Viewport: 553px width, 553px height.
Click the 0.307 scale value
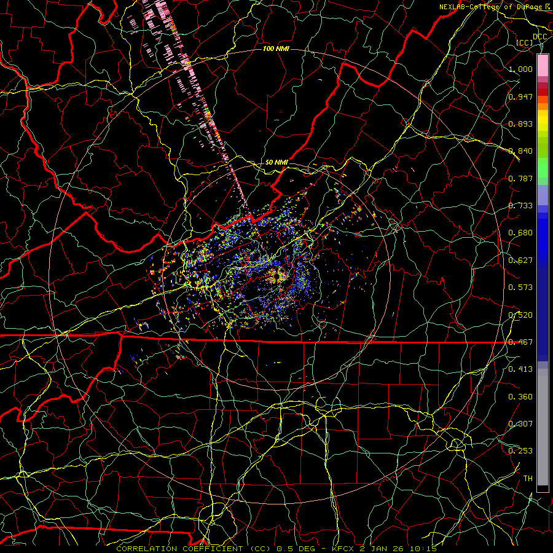tap(520, 424)
